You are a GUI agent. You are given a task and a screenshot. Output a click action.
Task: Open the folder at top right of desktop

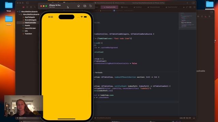pyautogui.click(x=210, y=4)
